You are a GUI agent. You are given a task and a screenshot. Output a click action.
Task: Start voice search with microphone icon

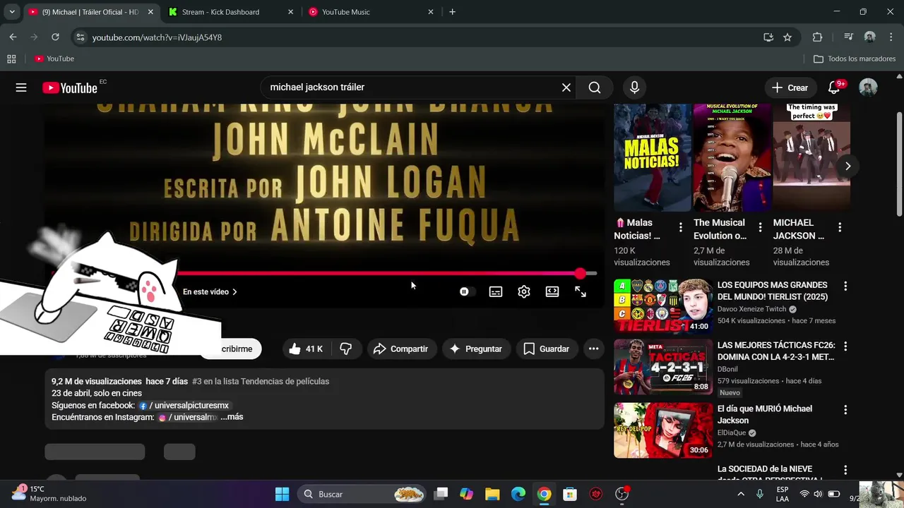pos(634,87)
